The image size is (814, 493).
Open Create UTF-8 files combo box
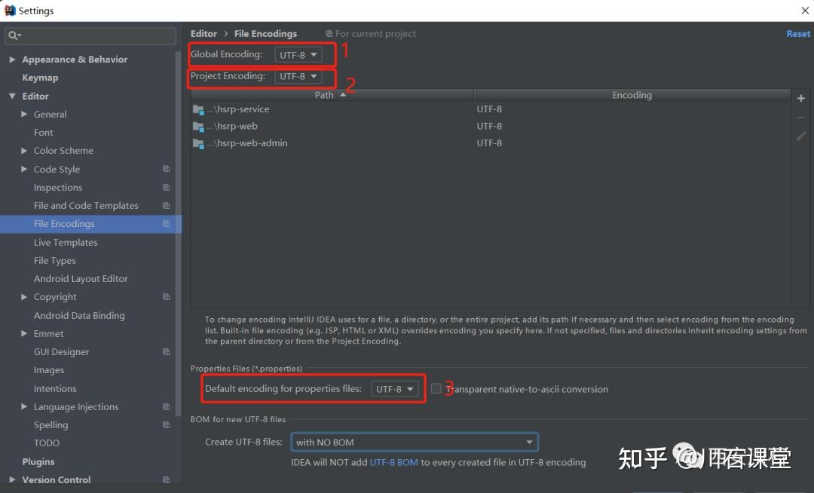point(415,442)
